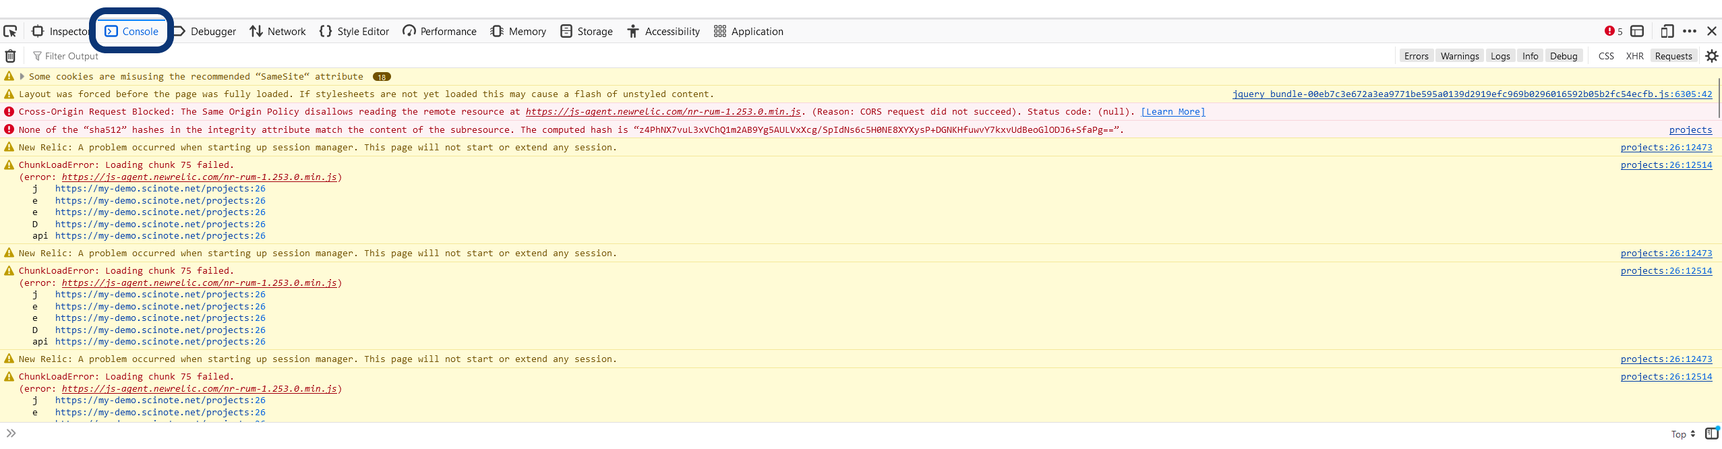Open the last projects:26:12514 source link
The height and width of the screenshot is (449, 1722).
[1666, 376]
